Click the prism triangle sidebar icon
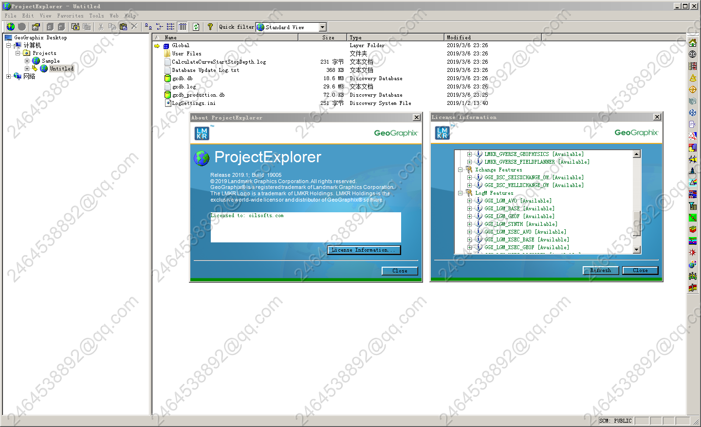Image resolution: width=701 pixels, height=427 pixels. pyautogui.click(x=693, y=183)
